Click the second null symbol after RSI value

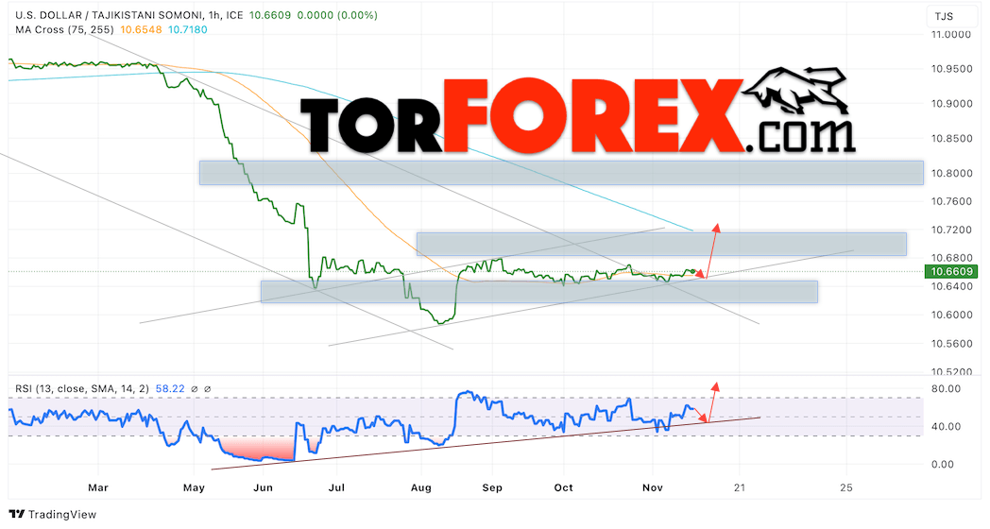tap(208, 388)
